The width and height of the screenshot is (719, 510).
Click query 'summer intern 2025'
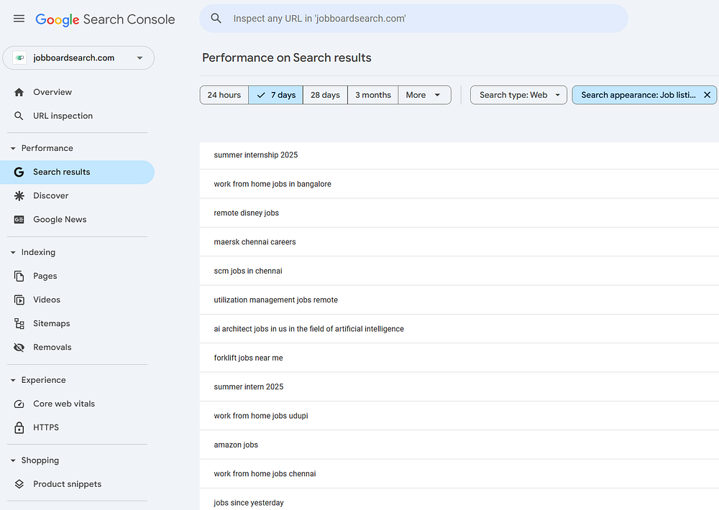pos(249,386)
